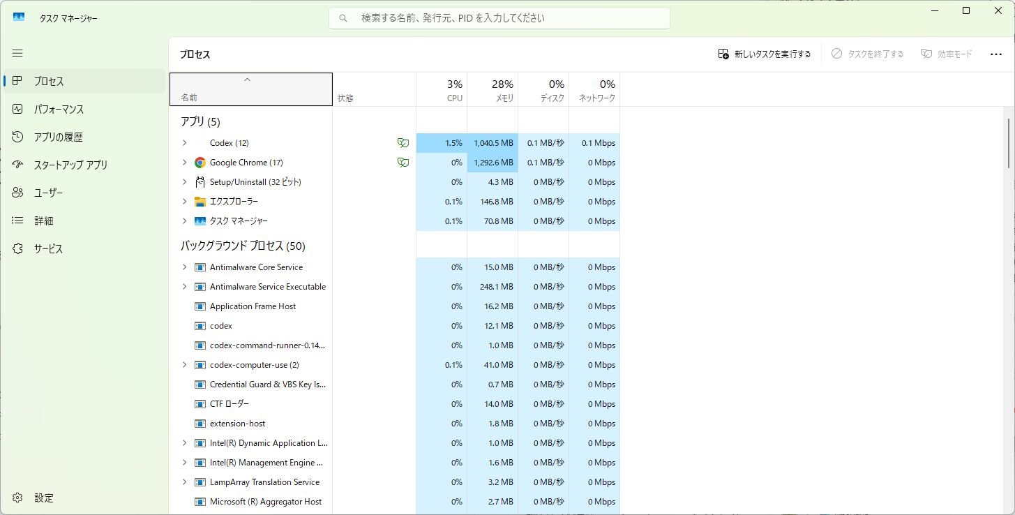Click the Credential Guard & VBS Key icon
The image size is (1015, 515).
(200, 385)
